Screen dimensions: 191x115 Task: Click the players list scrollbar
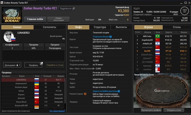[x=190, y=41]
